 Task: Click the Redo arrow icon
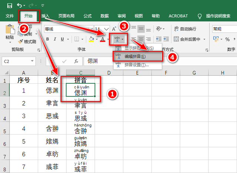[x=31, y=6]
